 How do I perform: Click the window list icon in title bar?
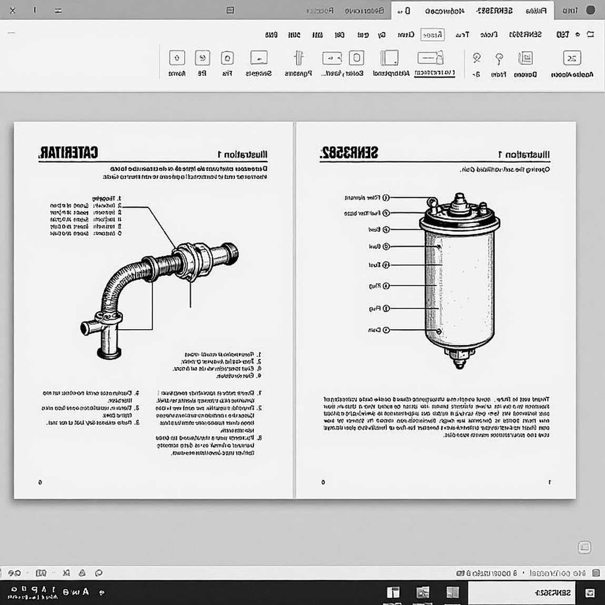230,10
